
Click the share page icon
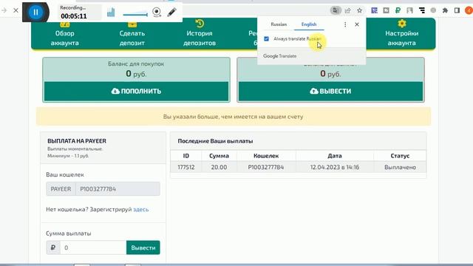pos(347,10)
